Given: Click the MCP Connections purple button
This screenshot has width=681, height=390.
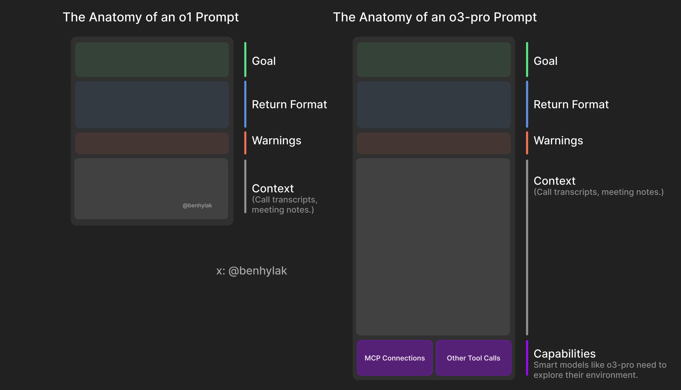Looking at the screenshot, I should [x=395, y=358].
